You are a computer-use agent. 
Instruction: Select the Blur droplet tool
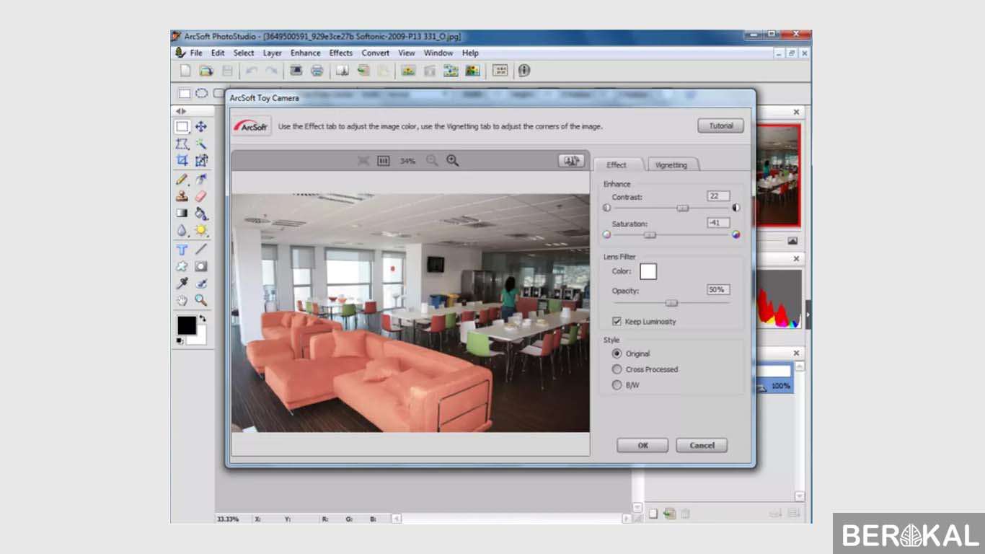point(182,230)
